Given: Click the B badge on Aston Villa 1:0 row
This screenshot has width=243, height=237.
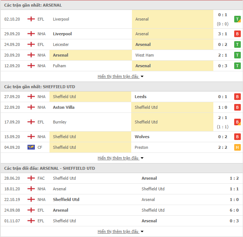Looking at the screenshot, I should (x=237, y=107).
